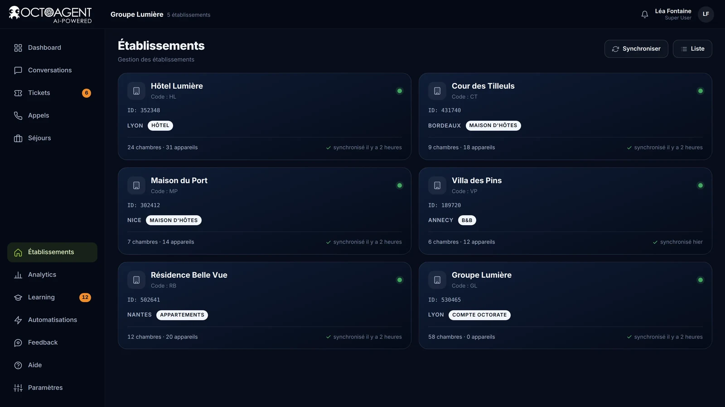Click the APPARTEMENTS tag

pyautogui.click(x=182, y=315)
